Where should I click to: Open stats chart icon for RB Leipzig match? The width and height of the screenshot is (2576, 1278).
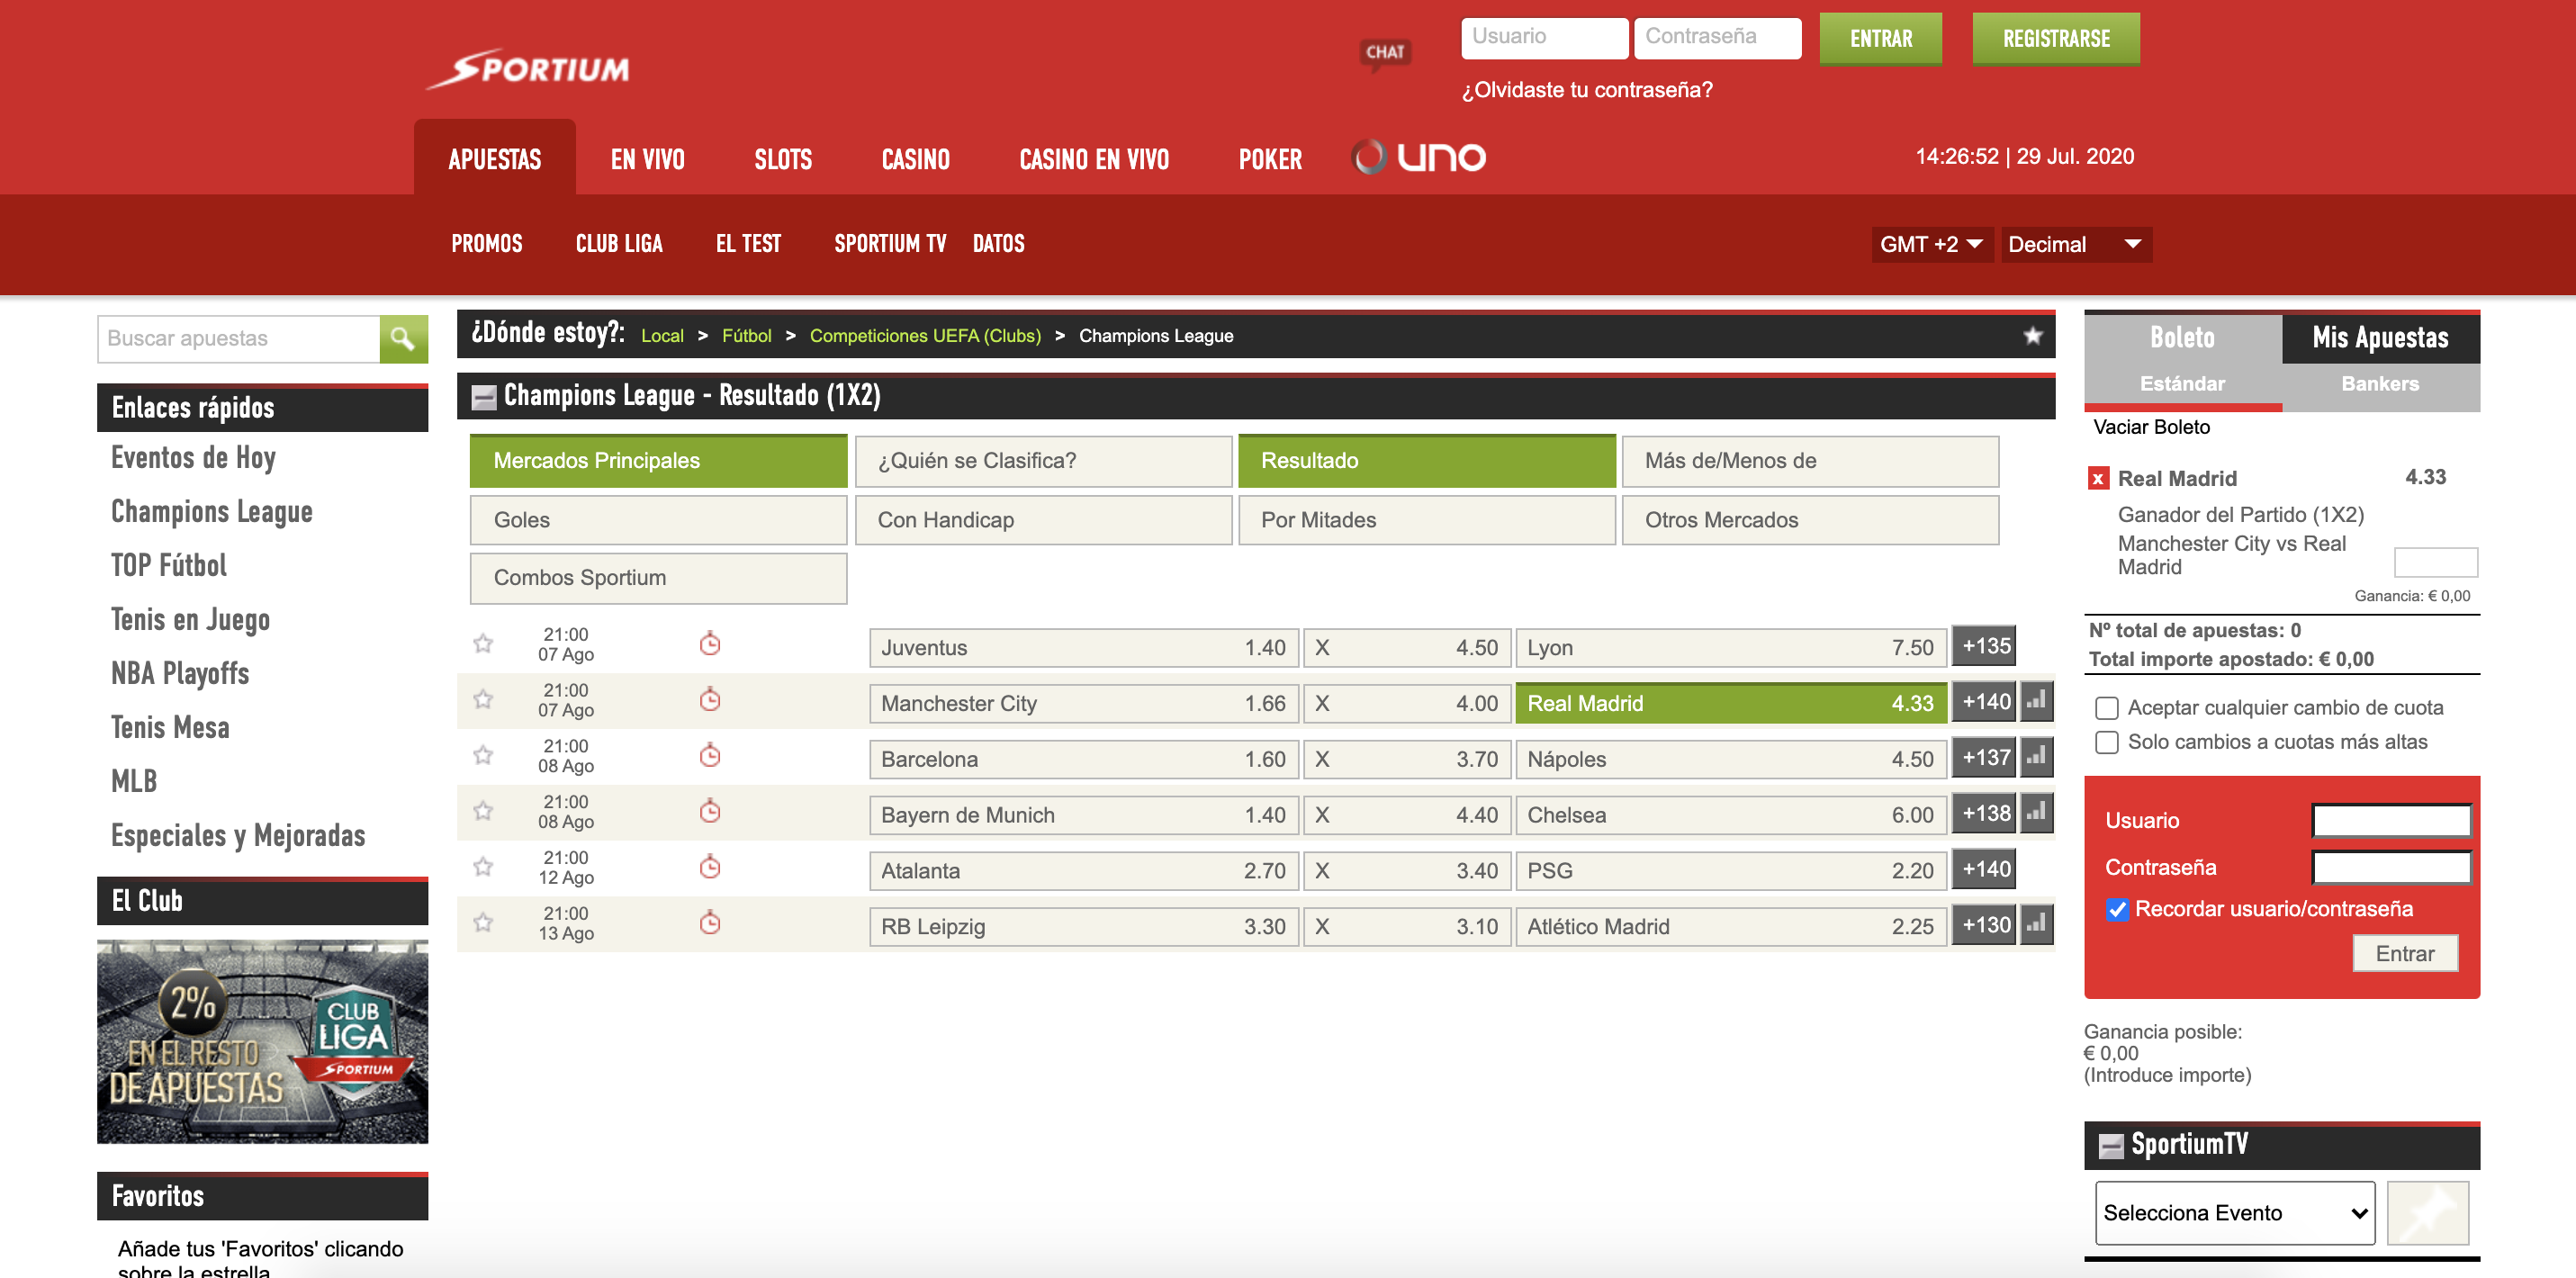tap(2036, 925)
